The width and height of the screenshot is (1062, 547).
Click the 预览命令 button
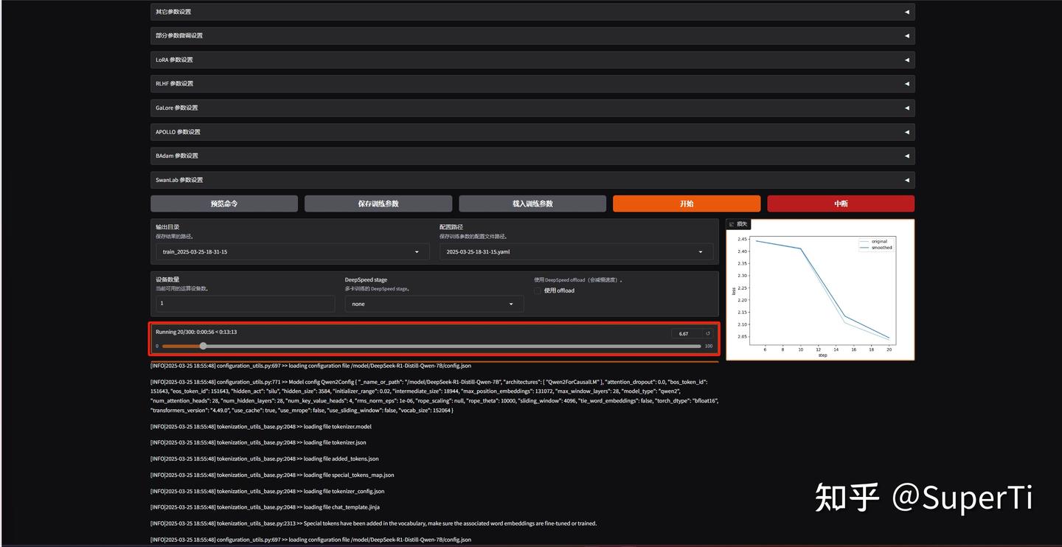224,203
